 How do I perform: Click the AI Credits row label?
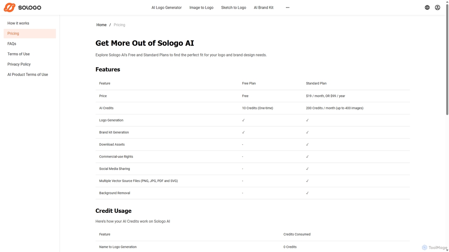tap(106, 108)
